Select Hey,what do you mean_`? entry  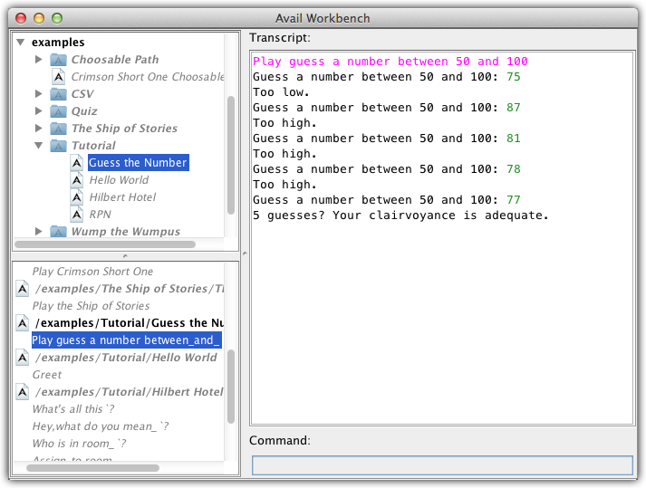[x=101, y=426]
